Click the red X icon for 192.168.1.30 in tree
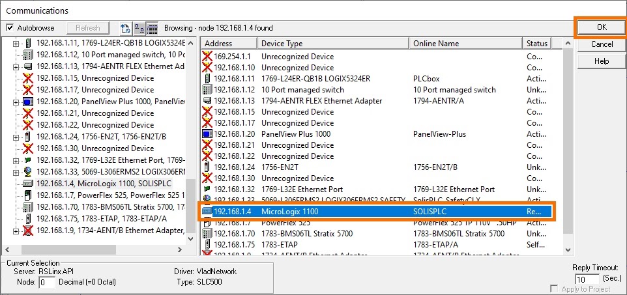Image resolution: width=627 pixels, height=295 pixels. click(x=28, y=148)
